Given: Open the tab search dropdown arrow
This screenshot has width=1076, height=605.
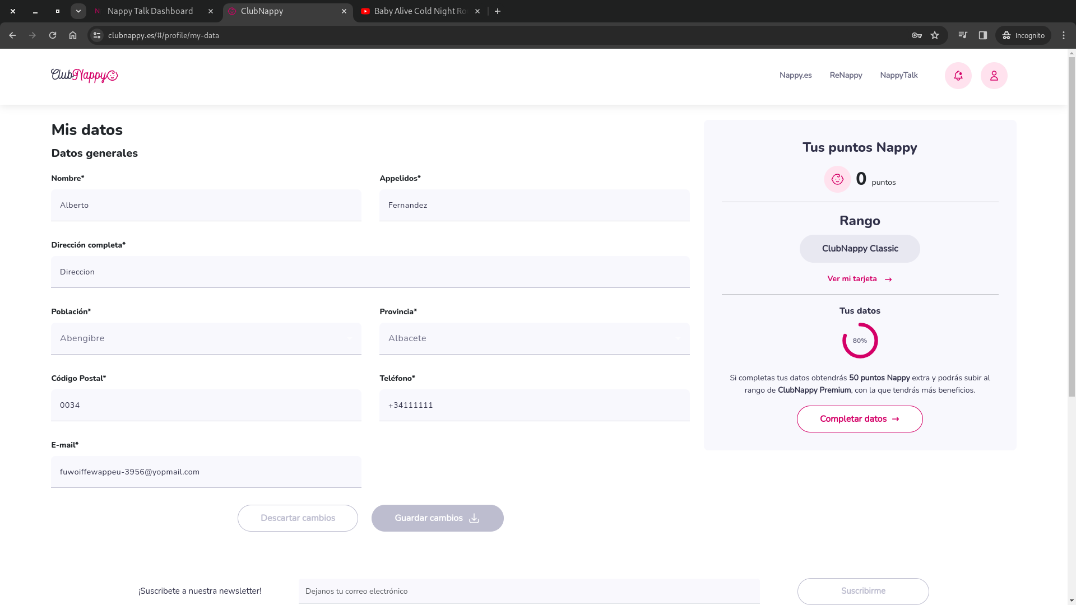Looking at the screenshot, I should tap(78, 11).
